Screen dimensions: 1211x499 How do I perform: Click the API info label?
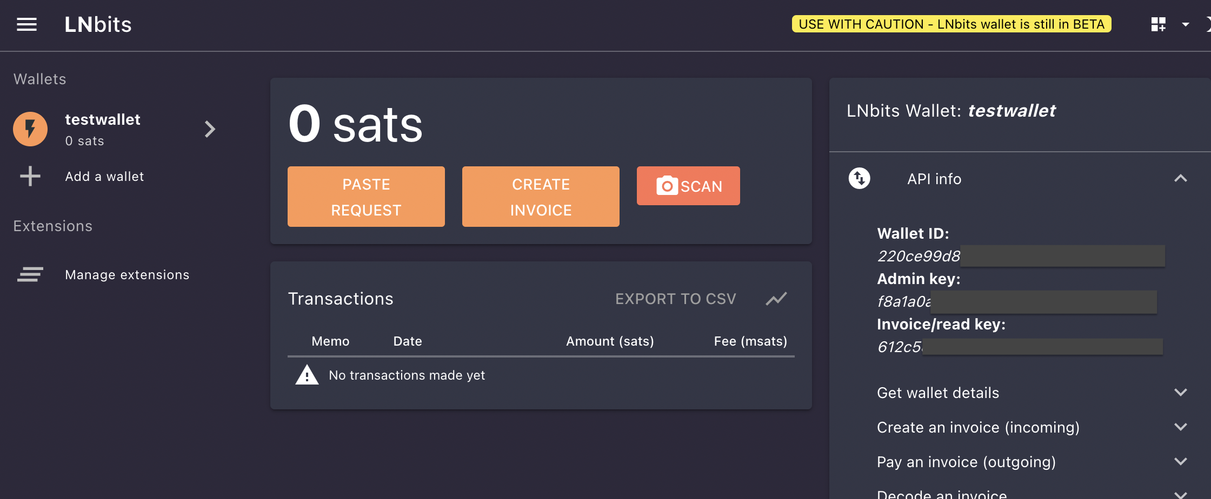click(934, 179)
